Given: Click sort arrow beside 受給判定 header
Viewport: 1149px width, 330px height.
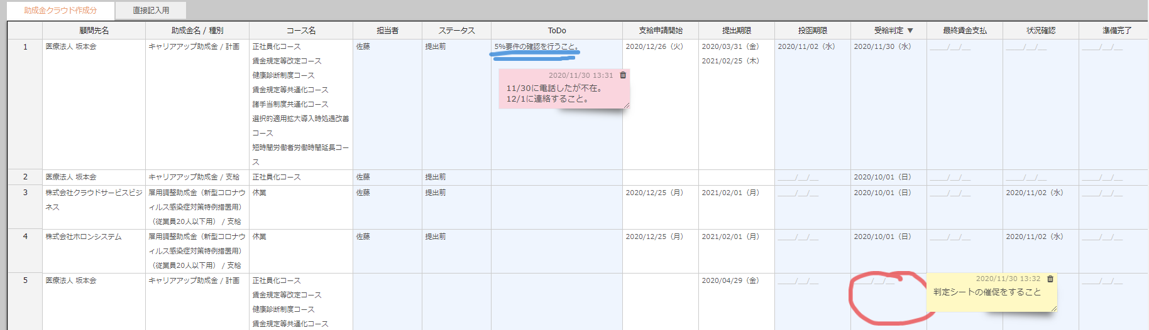Looking at the screenshot, I should pos(910,31).
